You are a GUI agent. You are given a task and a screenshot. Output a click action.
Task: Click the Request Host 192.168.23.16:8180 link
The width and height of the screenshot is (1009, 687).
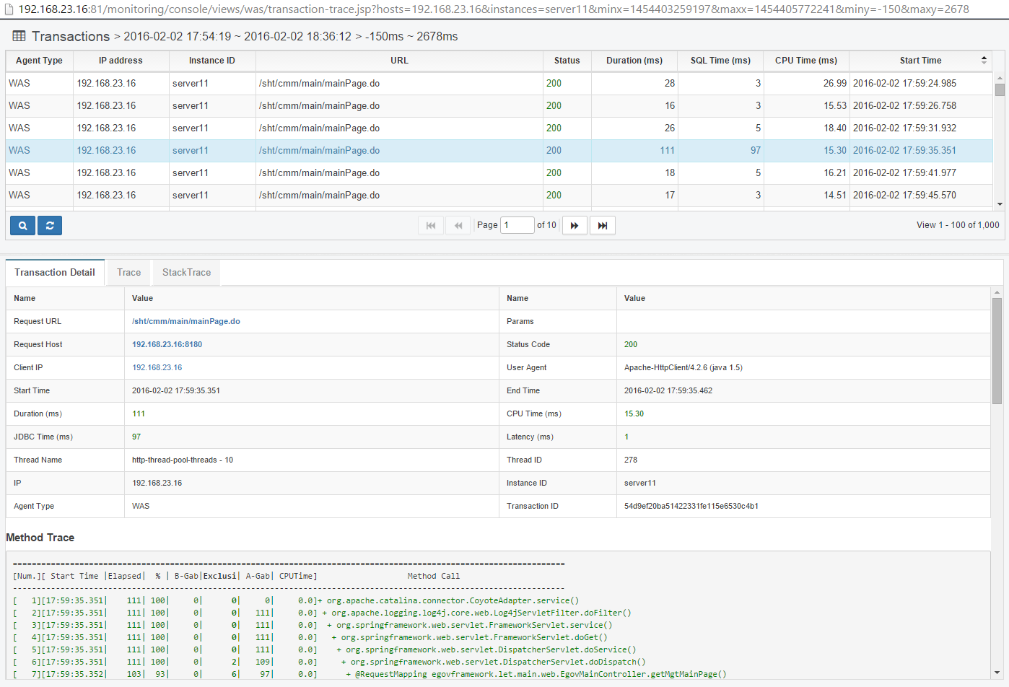coord(167,344)
